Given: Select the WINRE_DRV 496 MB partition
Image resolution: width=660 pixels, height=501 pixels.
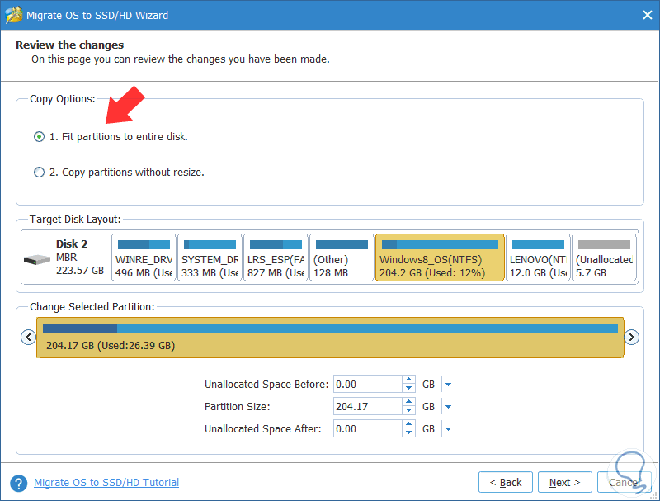Looking at the screenshot, I should [x=144, y=258].
